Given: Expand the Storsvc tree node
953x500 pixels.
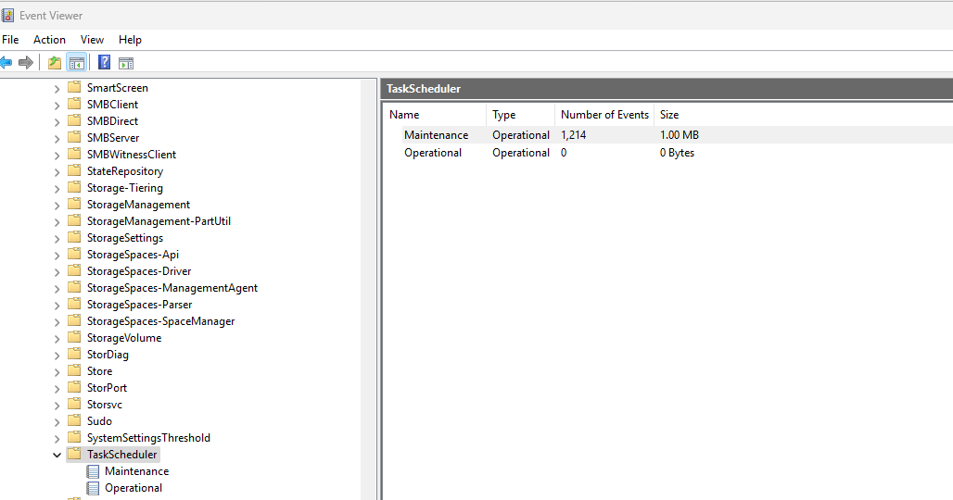Looking at the screenshot, I should [x=57, y=406].
